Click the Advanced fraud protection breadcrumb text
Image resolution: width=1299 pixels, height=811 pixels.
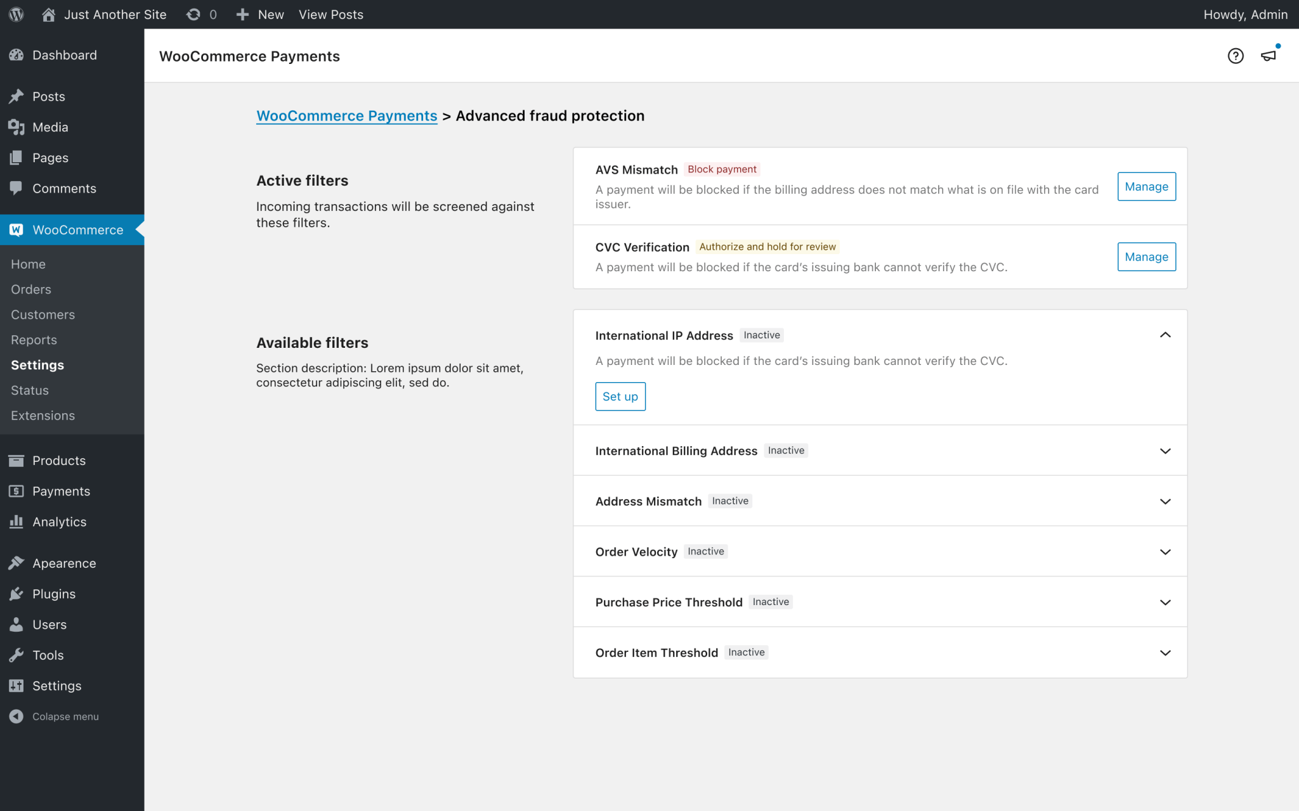tap(550, 115)
